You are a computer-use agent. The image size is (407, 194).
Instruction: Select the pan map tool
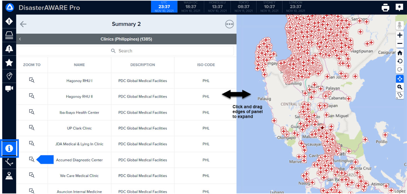(x=400, y=79)
